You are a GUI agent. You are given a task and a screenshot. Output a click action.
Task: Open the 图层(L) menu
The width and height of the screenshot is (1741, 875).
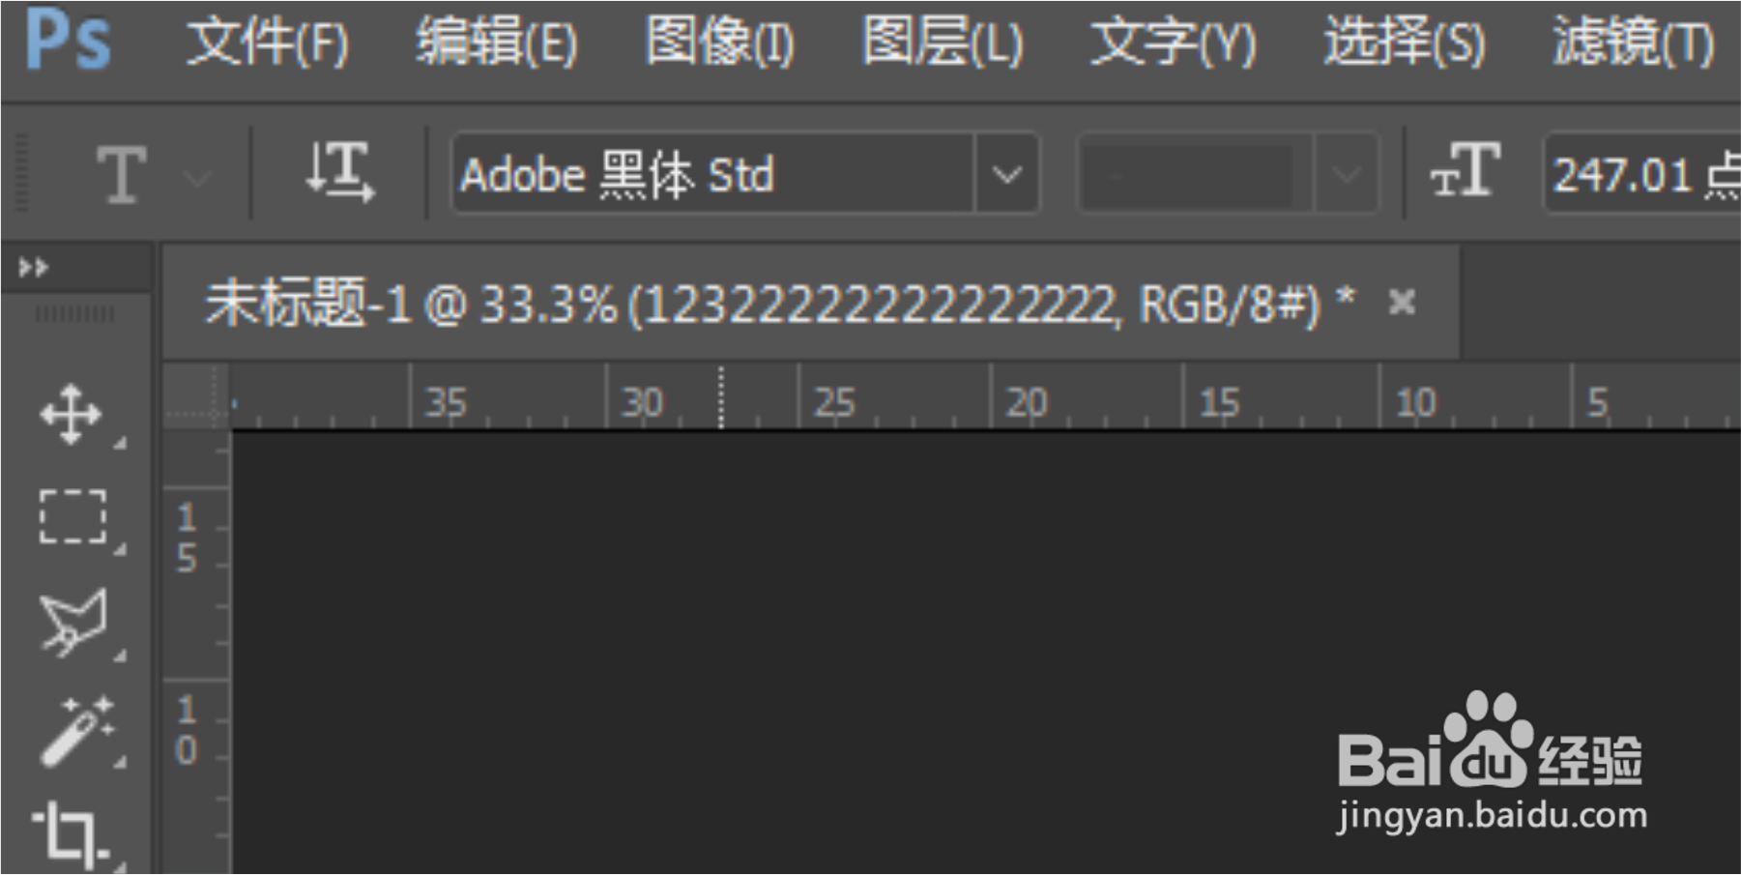[x=943, y=44]
